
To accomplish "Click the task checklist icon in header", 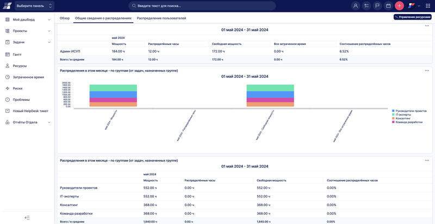I will coord(366,6).
